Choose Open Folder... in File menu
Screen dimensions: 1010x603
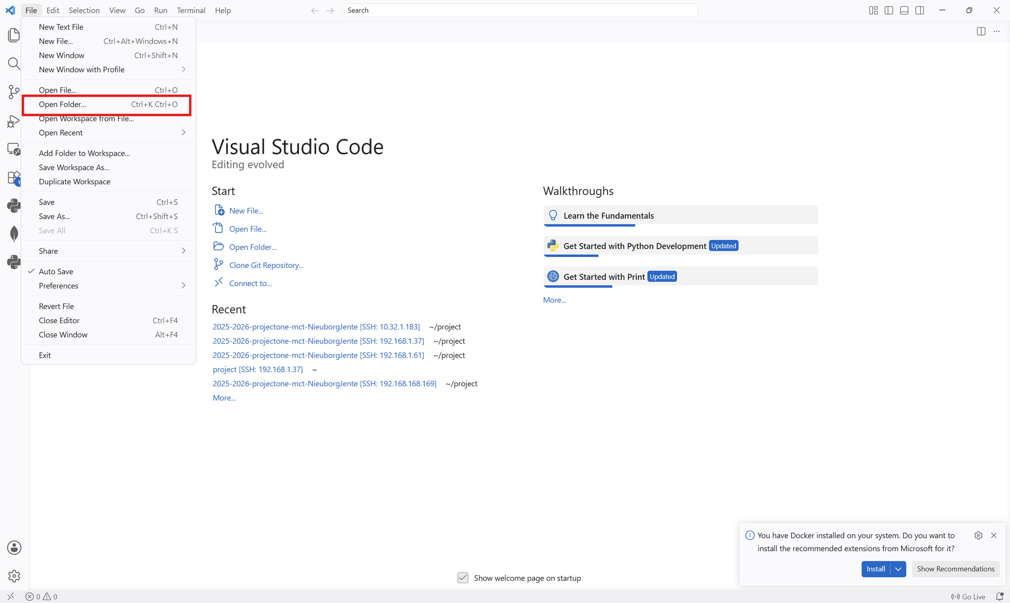click(109, 104)
